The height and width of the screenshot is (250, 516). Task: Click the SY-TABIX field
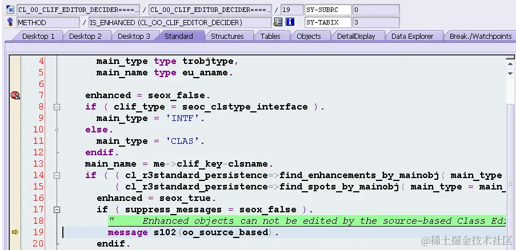point(328,22)
